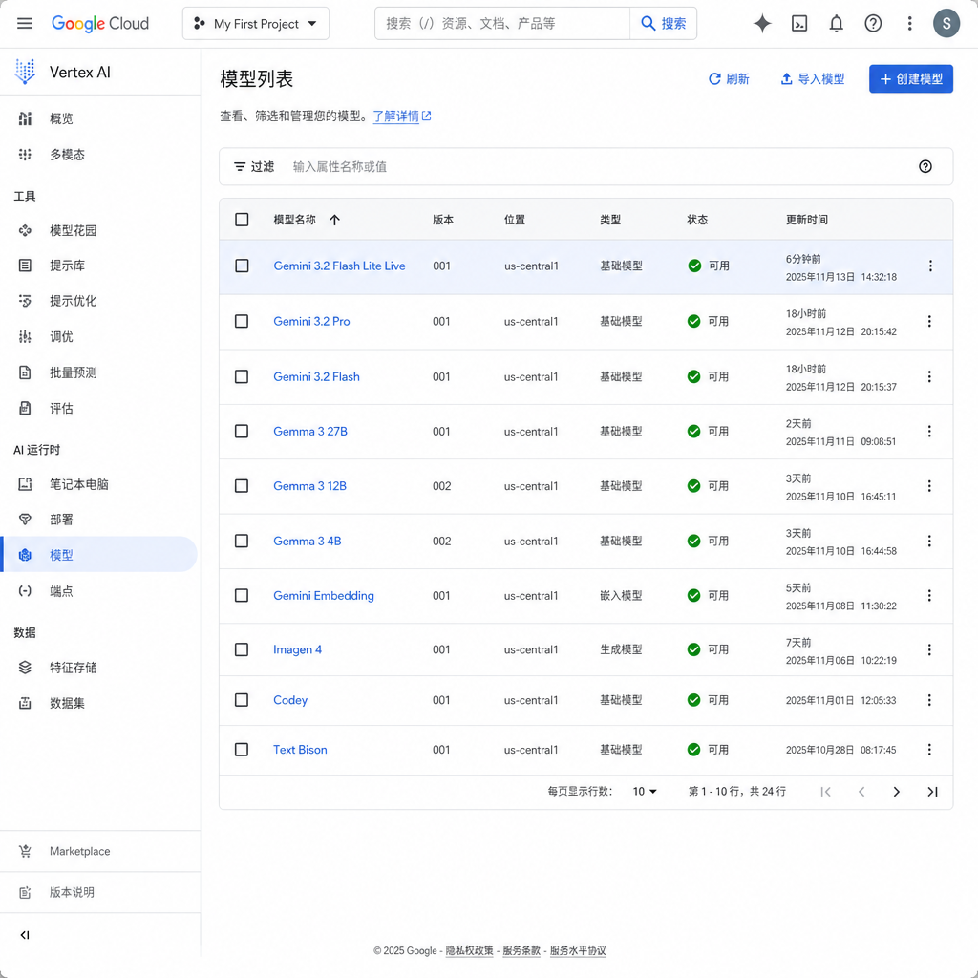Open row actions for Gemma 3 27B
Screen dimensions: 978x978
click(928, 432)
